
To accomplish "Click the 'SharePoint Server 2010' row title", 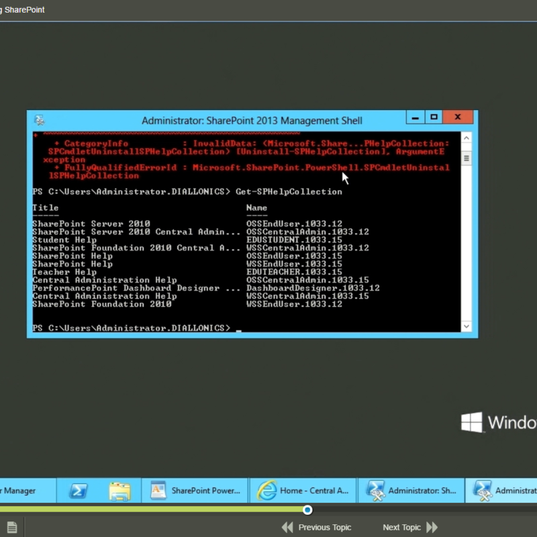I will tap(91, 224).
